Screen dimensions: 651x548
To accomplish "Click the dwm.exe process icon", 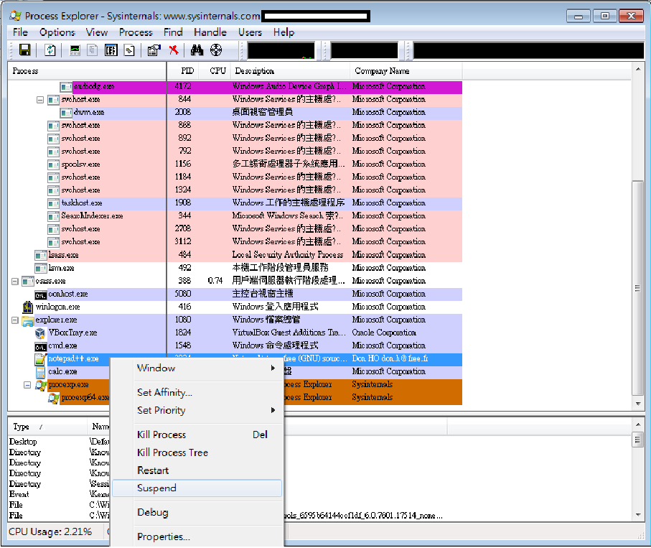I will (x=65, y=113).
